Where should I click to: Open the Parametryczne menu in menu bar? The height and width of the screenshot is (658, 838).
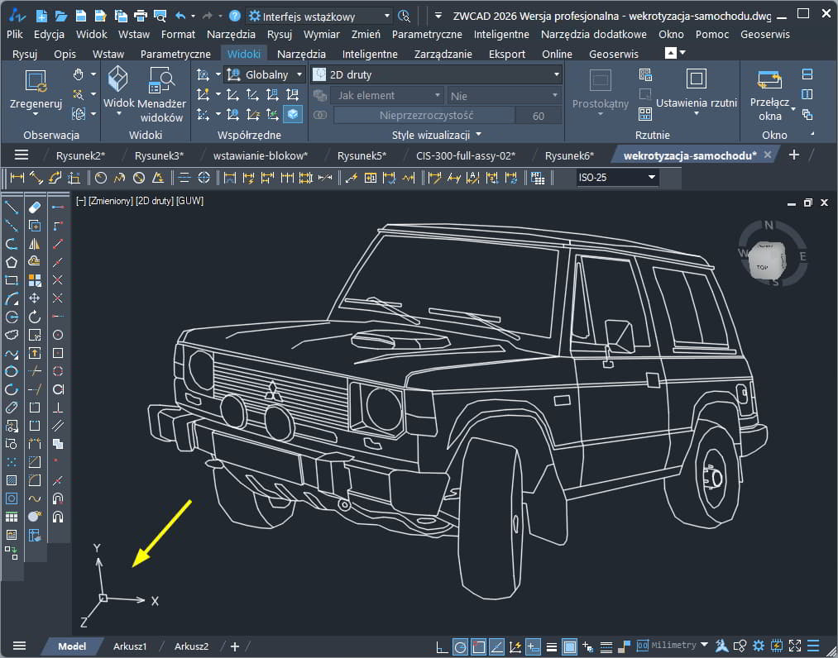pos(427,34)
